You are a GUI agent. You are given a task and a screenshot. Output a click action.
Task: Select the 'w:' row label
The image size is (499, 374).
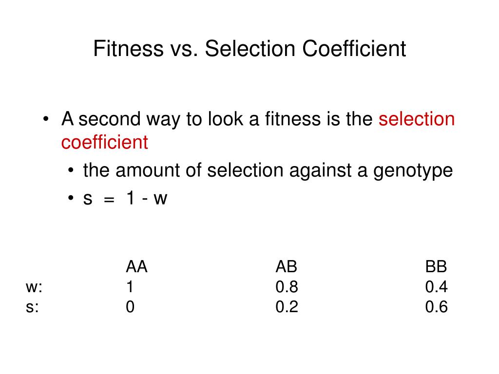[x=34, y=287]
